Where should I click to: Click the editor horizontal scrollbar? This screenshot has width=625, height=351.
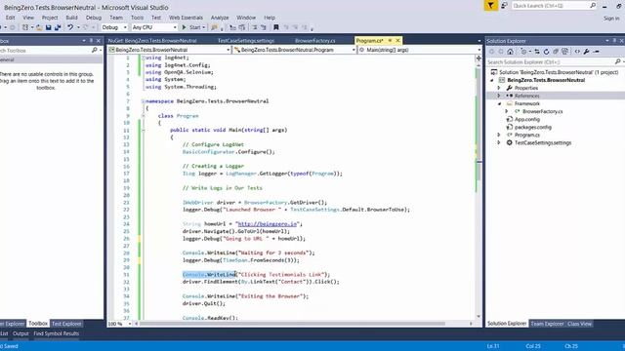tap(292, 324)
